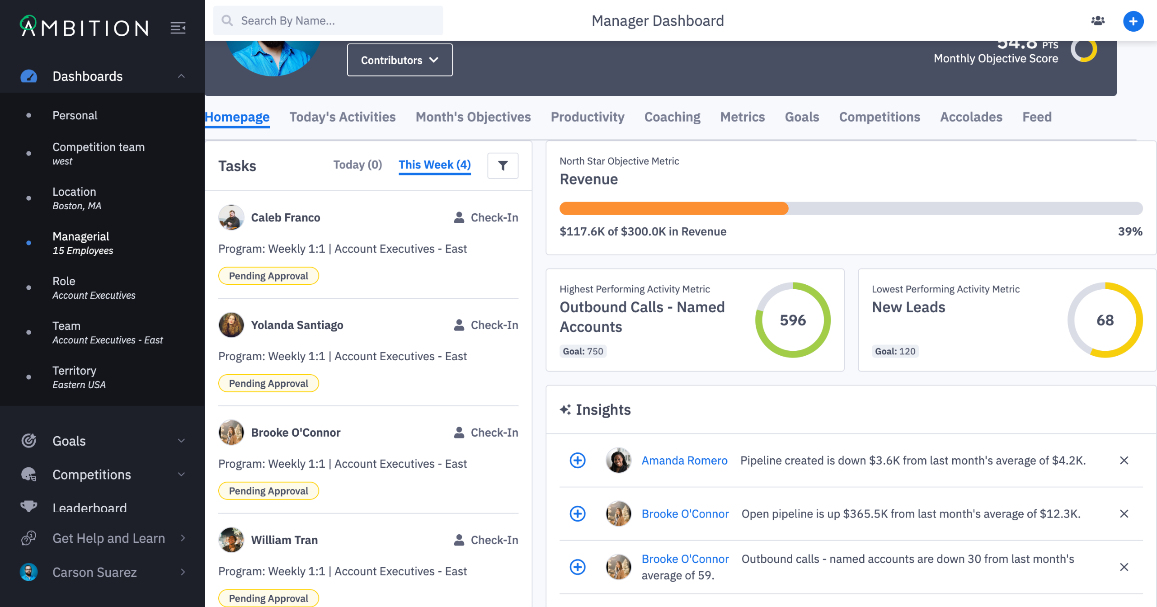The width and height of the screenshot is (1157, 607).
Task: Click the blue plus add button
Action: (1133, 21)
